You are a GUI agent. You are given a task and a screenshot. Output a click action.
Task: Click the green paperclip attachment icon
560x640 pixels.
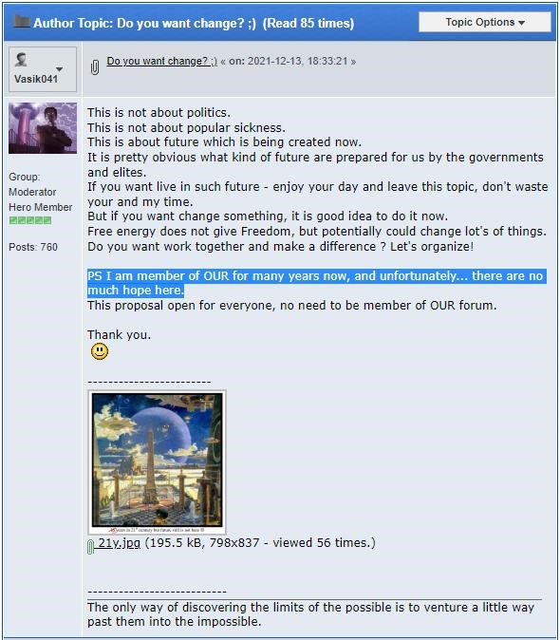[90, 547]
